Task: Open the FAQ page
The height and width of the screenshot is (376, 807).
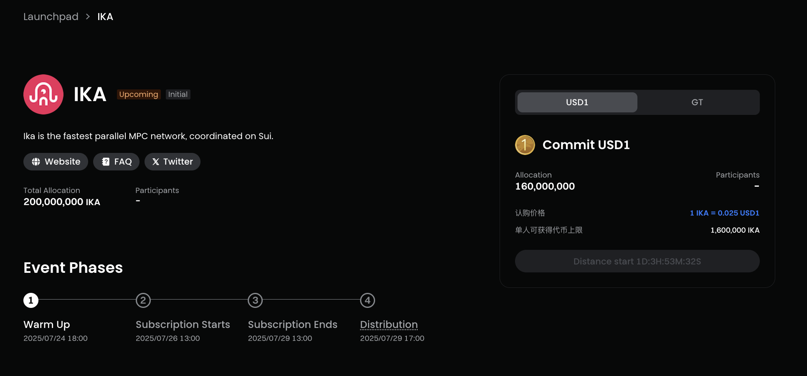Action: pos(116,162)
